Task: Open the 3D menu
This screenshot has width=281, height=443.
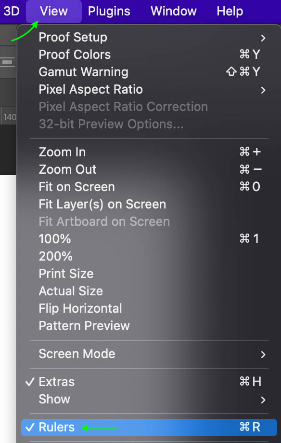Action: point(12,11)
